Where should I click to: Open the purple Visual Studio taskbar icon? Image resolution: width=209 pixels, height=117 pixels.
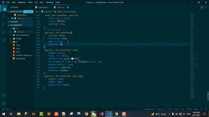coord(101,114)
